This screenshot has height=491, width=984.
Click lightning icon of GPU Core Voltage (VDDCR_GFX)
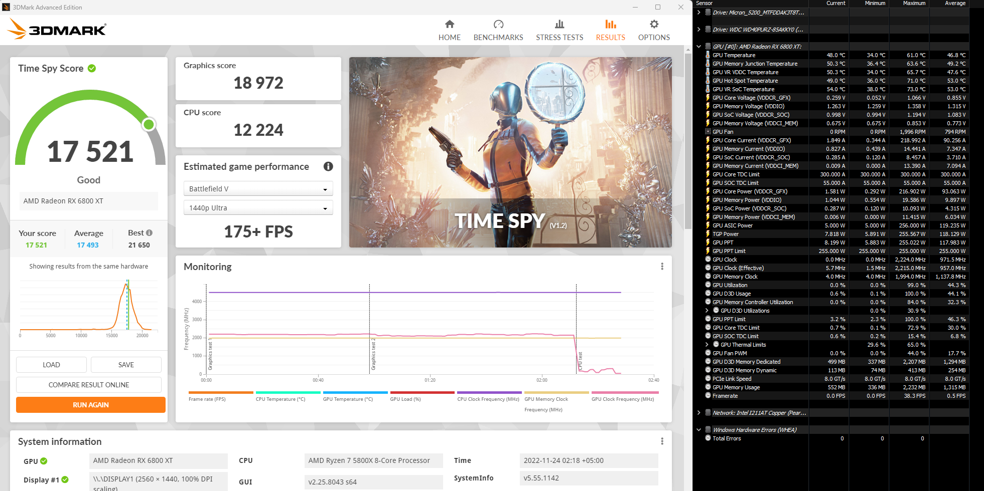708,98
